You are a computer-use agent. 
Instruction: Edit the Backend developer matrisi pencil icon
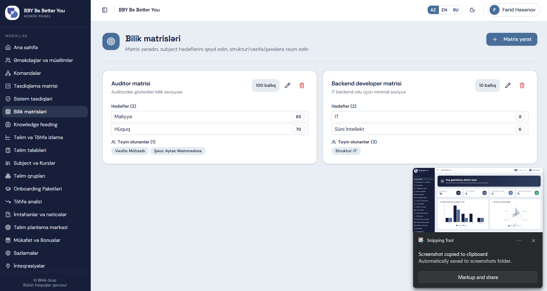tap(508, 85)
